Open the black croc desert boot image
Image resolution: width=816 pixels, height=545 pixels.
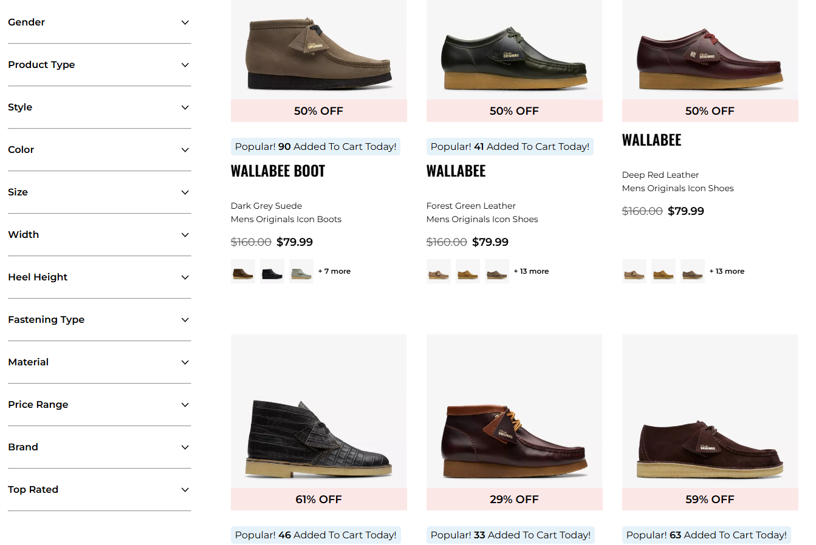click(x=319, y=411)
